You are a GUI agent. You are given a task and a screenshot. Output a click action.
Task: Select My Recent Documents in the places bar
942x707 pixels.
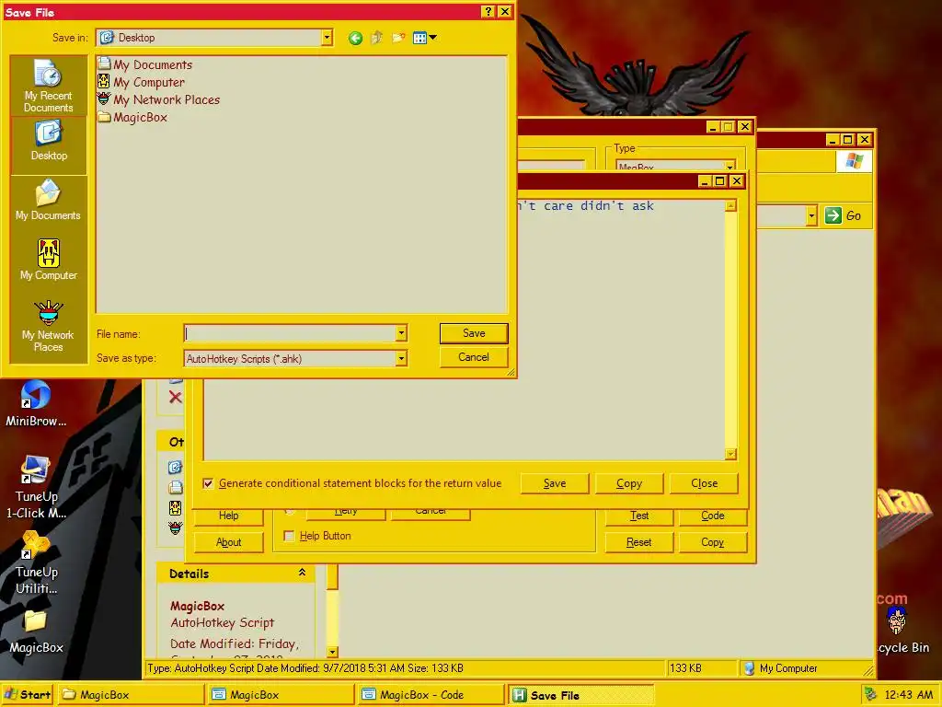48,86
